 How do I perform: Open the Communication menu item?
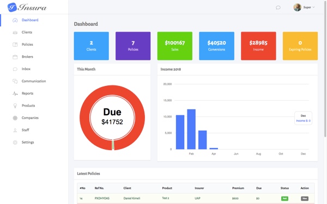34,81
